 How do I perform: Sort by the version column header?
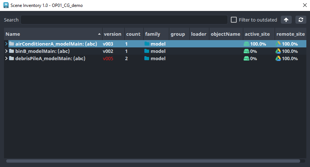tap(113, 34)
